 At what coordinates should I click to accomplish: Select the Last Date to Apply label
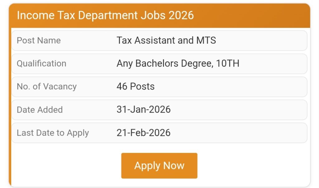pos(53,133)
